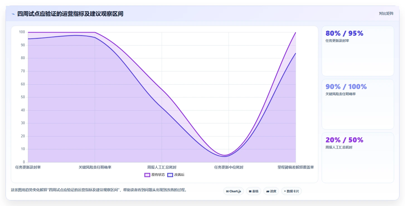Click 周报人工汇总耗时 caption in third card
The width and height of the screenshot is (405, 206).
[x=339, y=147]
